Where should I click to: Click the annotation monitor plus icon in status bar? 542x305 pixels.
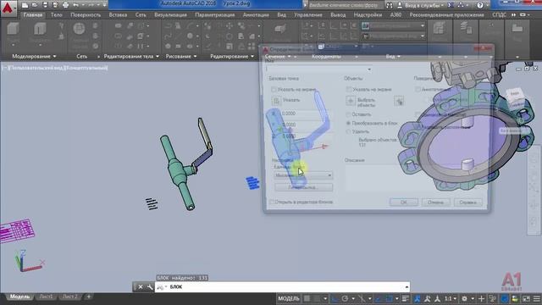(x=481, y=298)
